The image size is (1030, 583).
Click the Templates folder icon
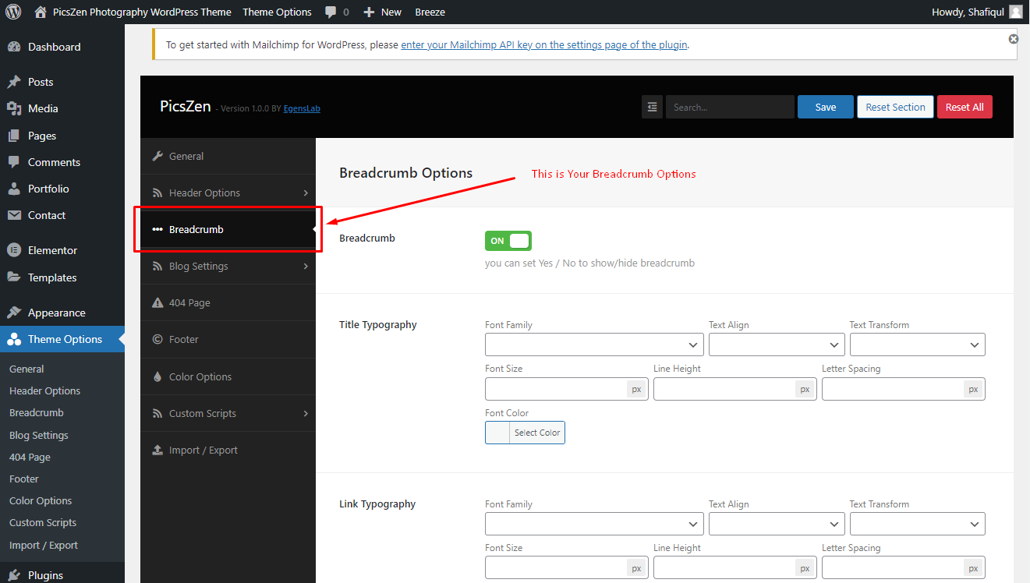pos(14,277)
